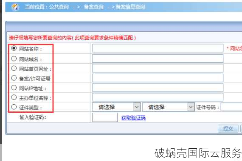Viewport: 242px width, 161px height.
Task: Focus the 网站首页网址 text field
Action: coord(158,68)
